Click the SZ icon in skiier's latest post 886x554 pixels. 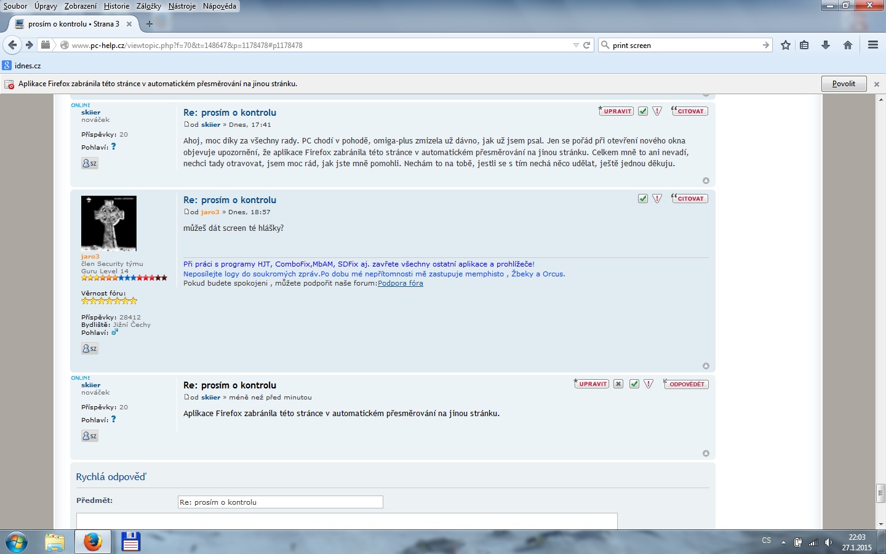point(90,436)
